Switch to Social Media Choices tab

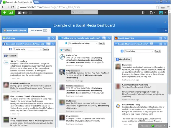point(15,31)
